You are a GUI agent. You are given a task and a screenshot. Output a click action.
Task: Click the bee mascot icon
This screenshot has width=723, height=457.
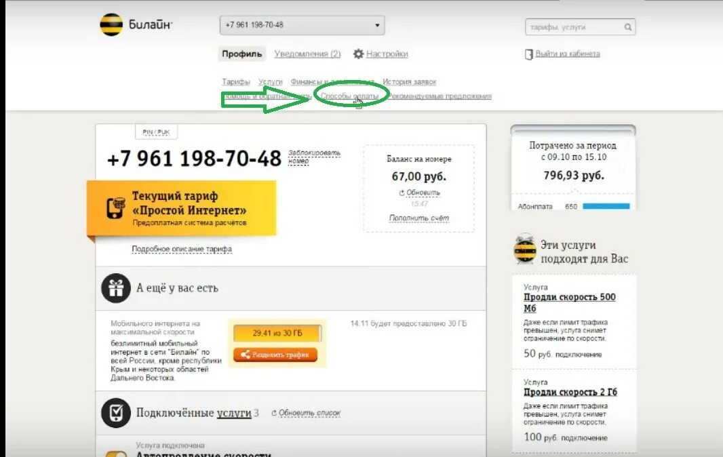(525, 249)
